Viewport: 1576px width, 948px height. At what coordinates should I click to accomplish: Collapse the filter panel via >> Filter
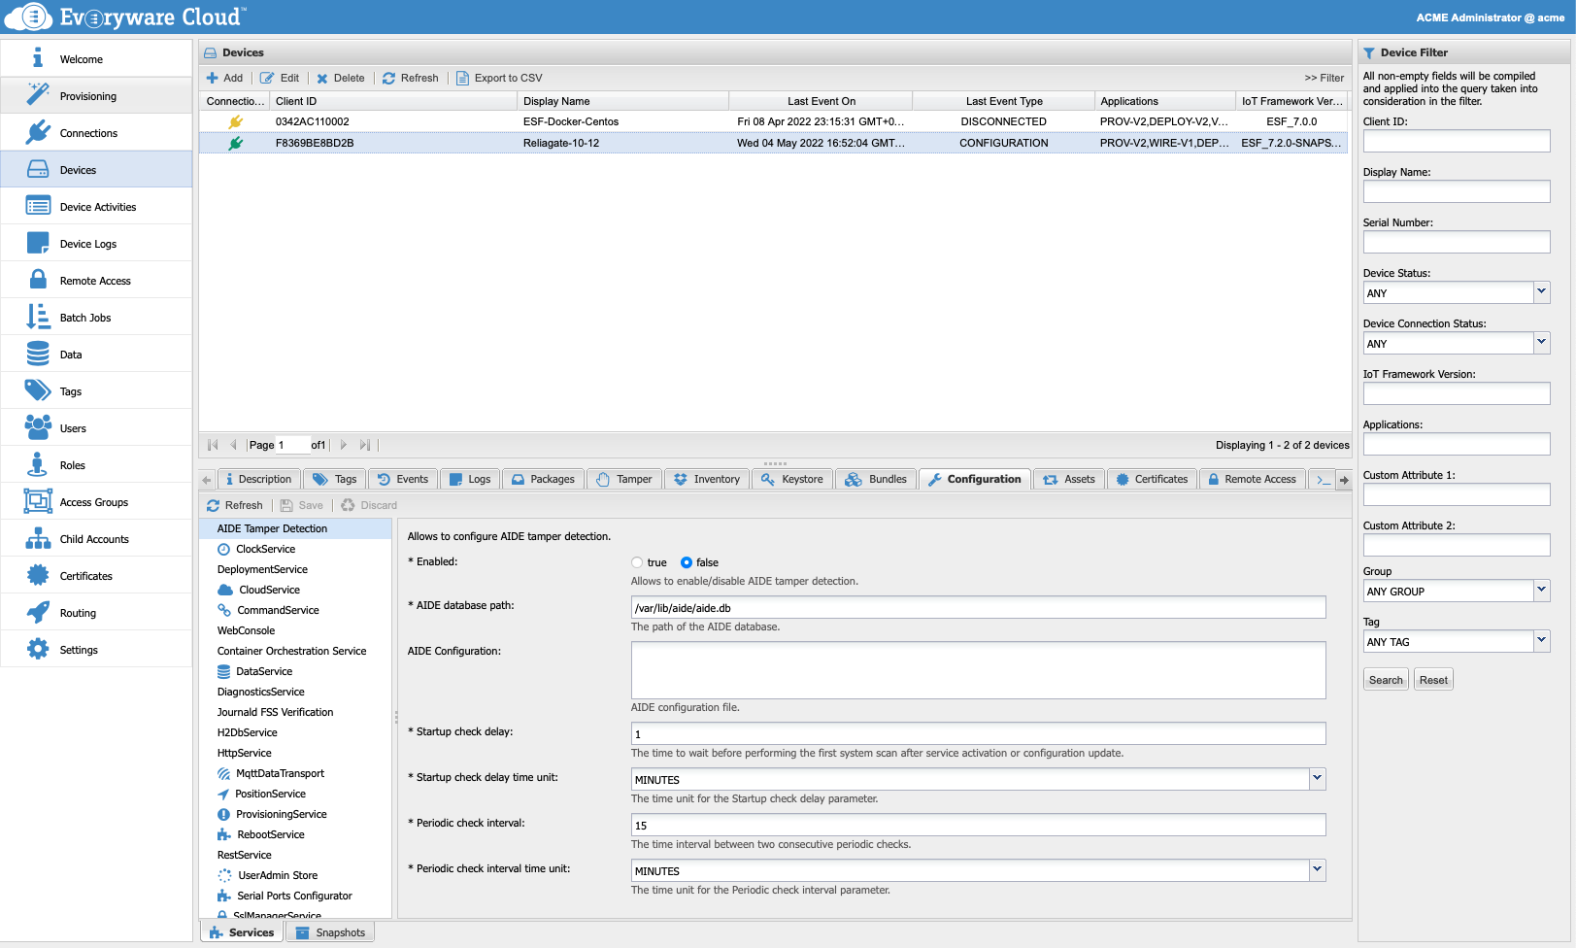click(1325, 78)
